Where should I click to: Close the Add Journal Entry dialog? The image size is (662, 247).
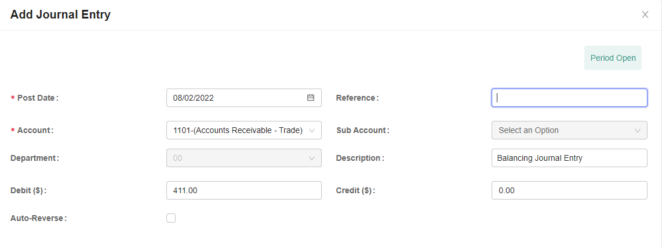(645, 15)
